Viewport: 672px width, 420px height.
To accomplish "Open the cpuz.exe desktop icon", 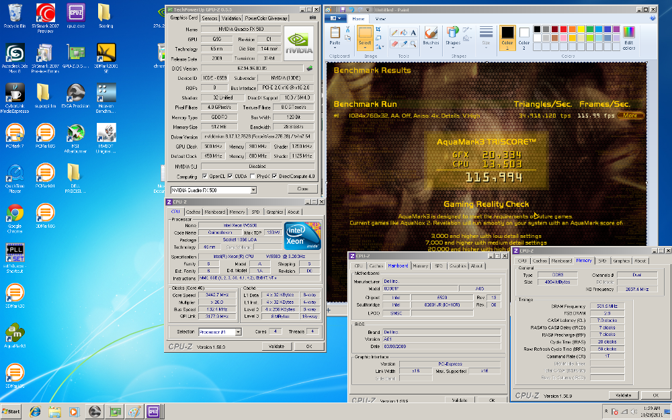I will pyautogui.click(x=75, y=16).
